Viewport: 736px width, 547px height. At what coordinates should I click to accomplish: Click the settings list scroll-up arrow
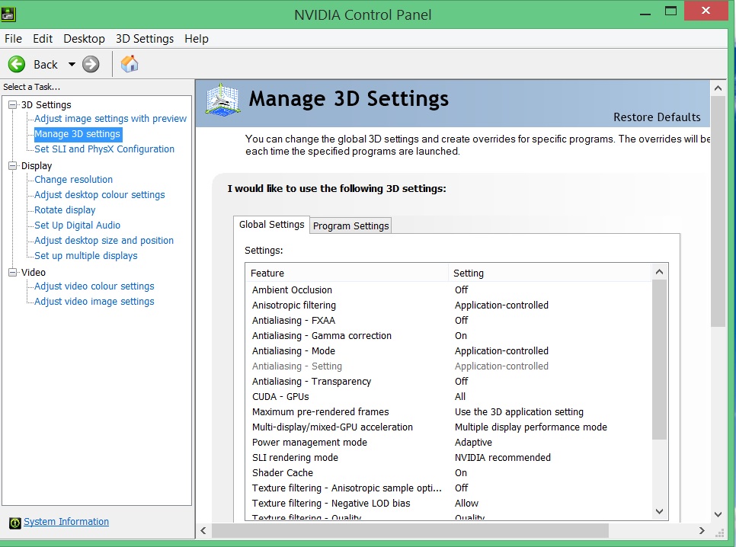tap(659, 272)
